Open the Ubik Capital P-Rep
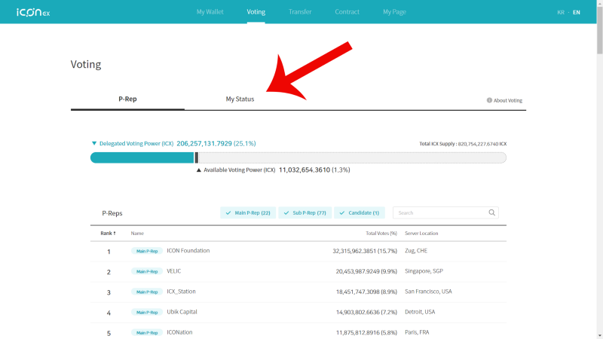 pyautogui.click(x=182, y=312)
